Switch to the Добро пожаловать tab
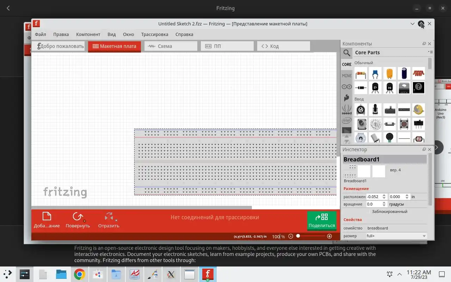 coord(58,46)
